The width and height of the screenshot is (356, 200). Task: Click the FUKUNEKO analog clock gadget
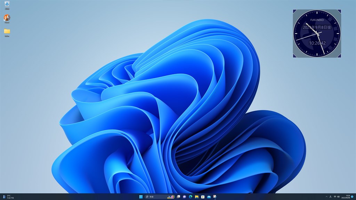(317, 33)
